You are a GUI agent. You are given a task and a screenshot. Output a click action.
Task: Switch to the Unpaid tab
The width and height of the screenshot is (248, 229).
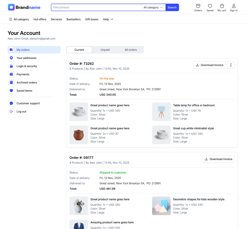[x=105, y=50]
